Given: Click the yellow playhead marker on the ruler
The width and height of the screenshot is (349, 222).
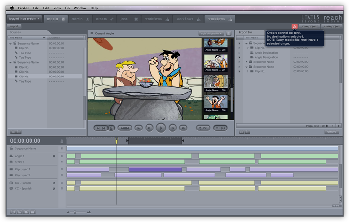Looking at the screenshot, I should (x=116, y=141).
